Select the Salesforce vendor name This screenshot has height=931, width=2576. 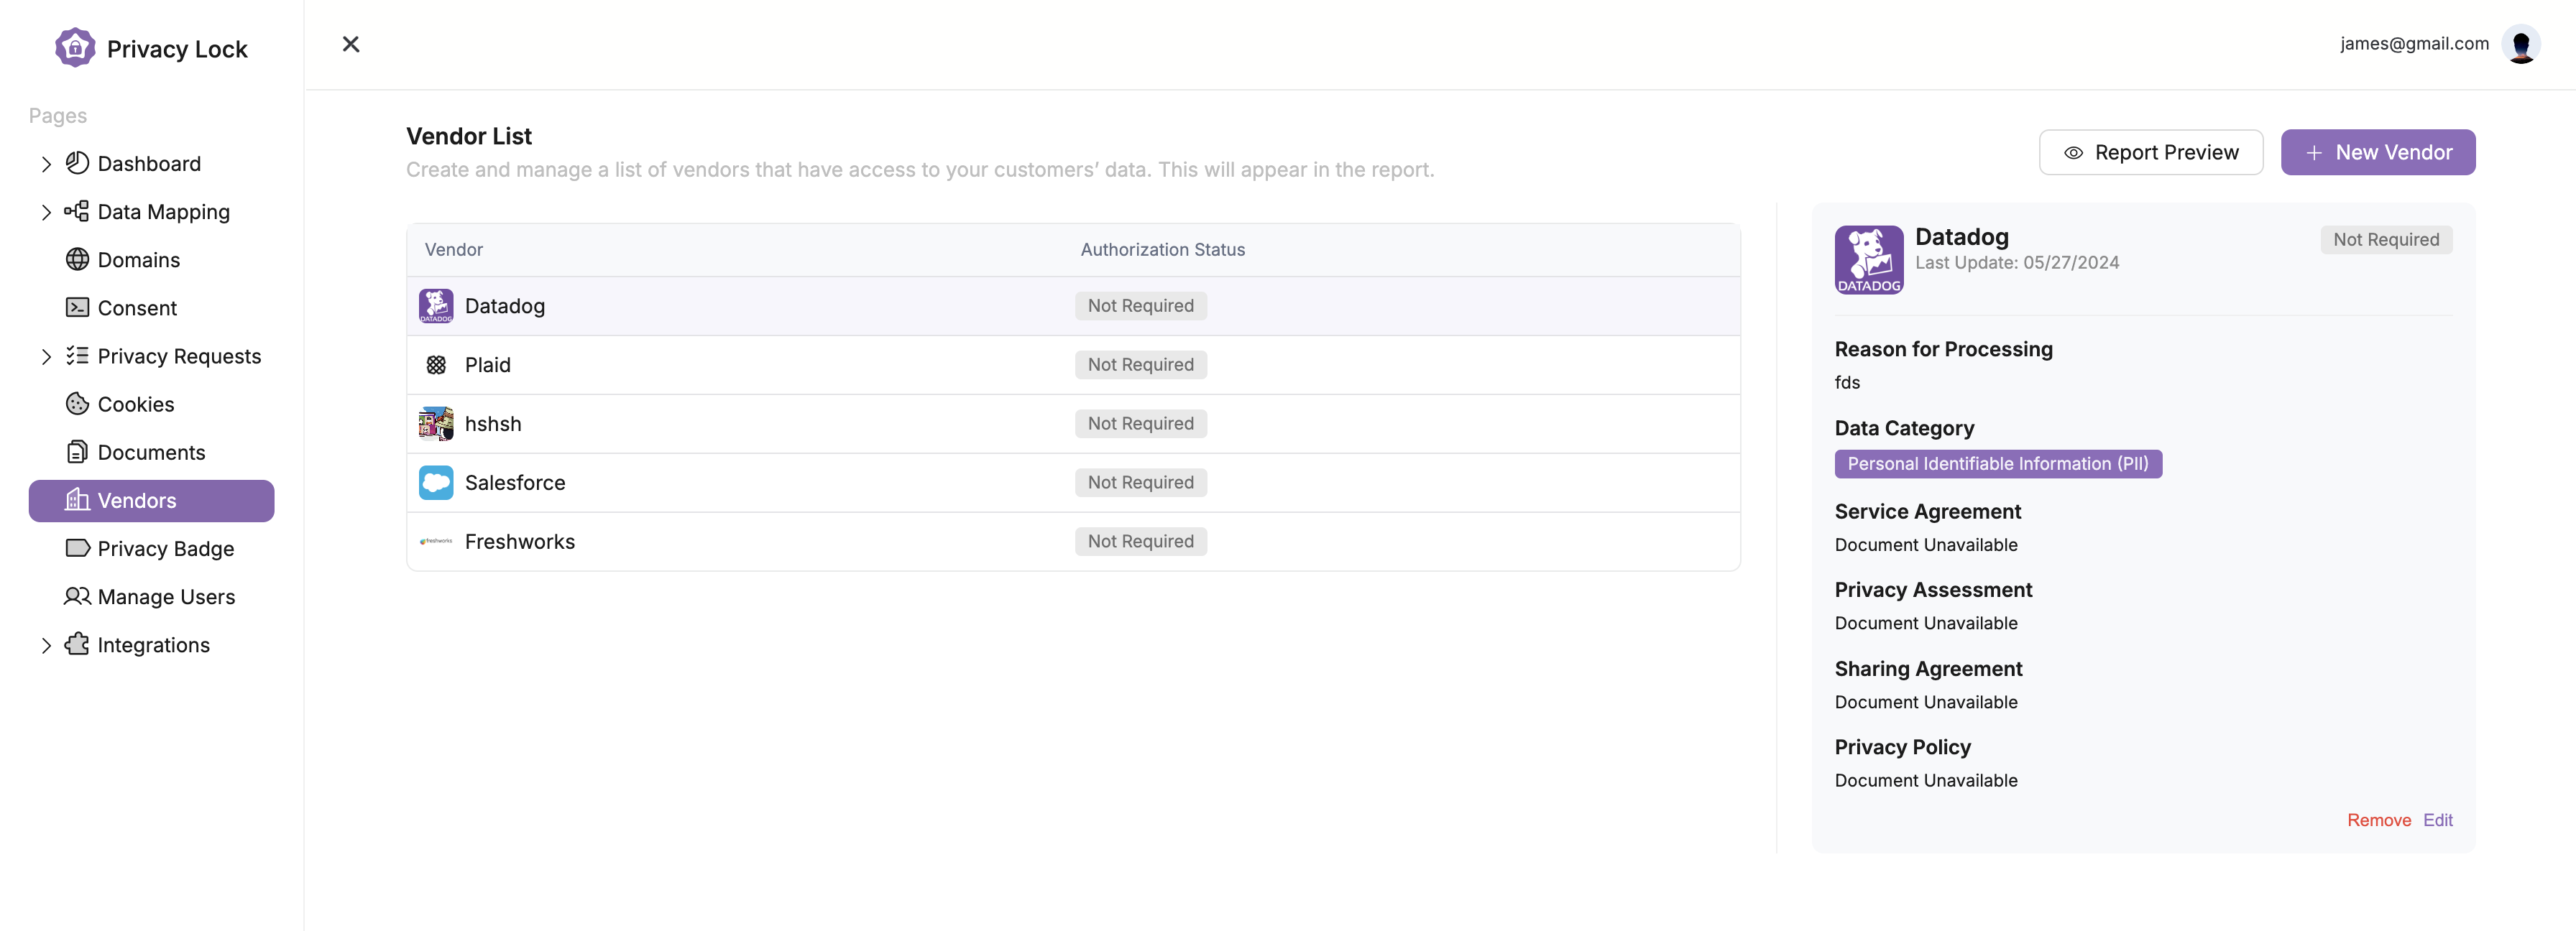(515, 483)
